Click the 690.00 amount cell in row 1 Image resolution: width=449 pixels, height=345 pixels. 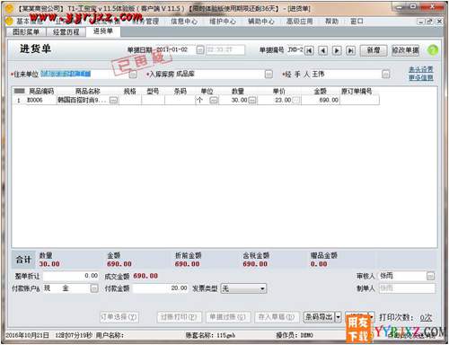pyautogui.click(x=321, y=101)
